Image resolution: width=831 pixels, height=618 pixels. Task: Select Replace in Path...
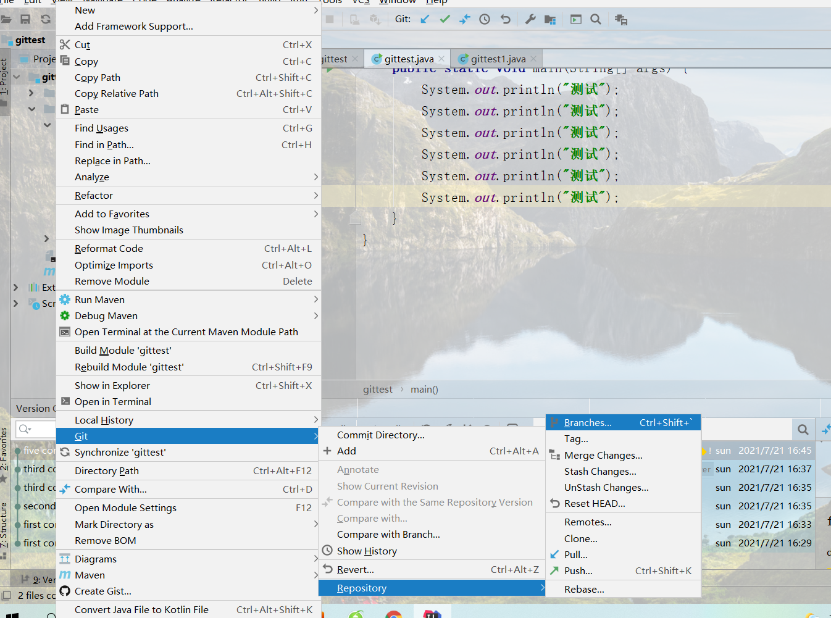(x=188, y=161)
